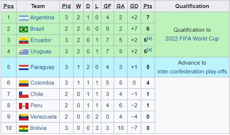This screenshot has width=230, height=135.
Task: Click the Argentina flag icon
Action: click(24, 18)
